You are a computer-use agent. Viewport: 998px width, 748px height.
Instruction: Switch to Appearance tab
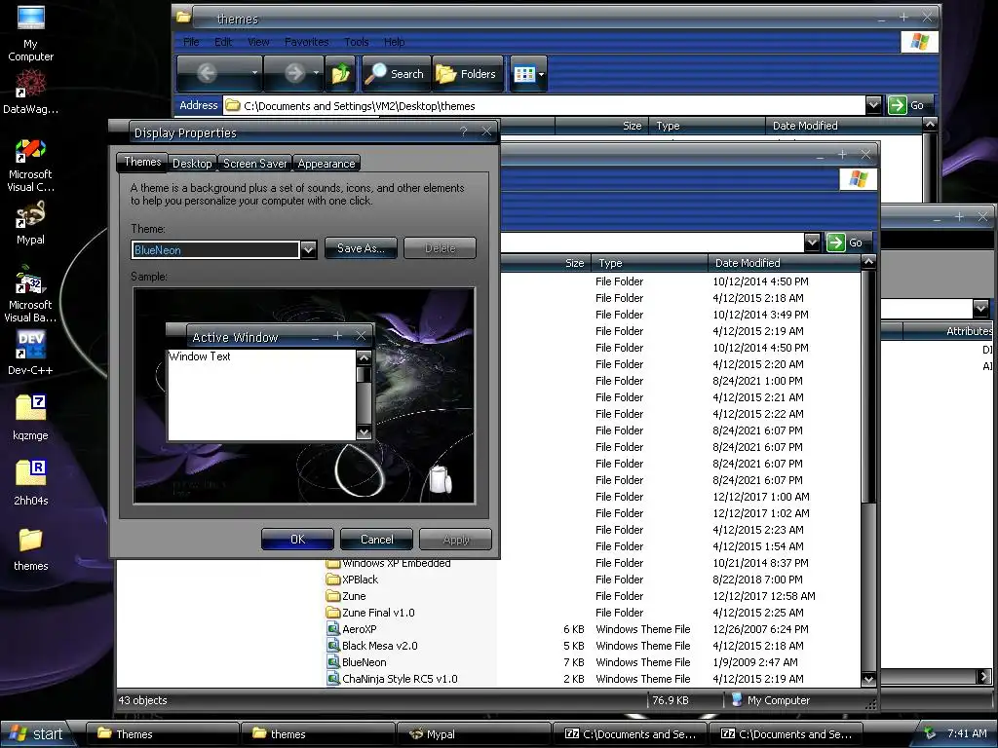click(x=326, y=164)
